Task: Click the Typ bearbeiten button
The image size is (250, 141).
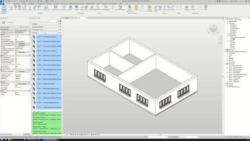Action: (x=25, y=27)
